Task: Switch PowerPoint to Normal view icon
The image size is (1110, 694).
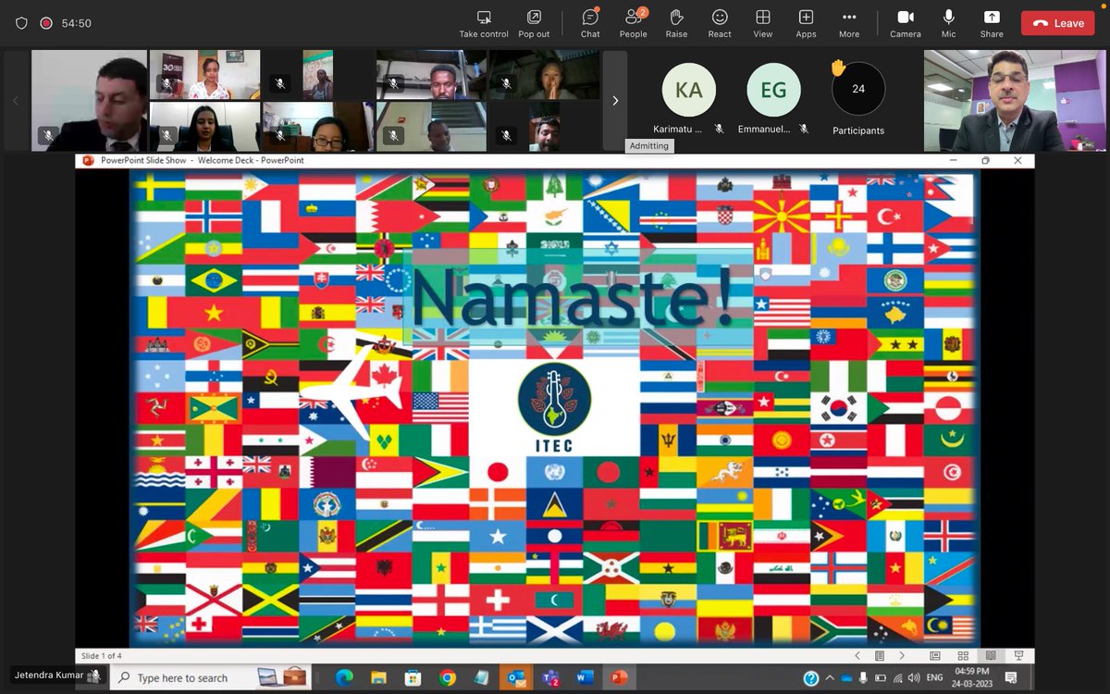Action: 935,656
